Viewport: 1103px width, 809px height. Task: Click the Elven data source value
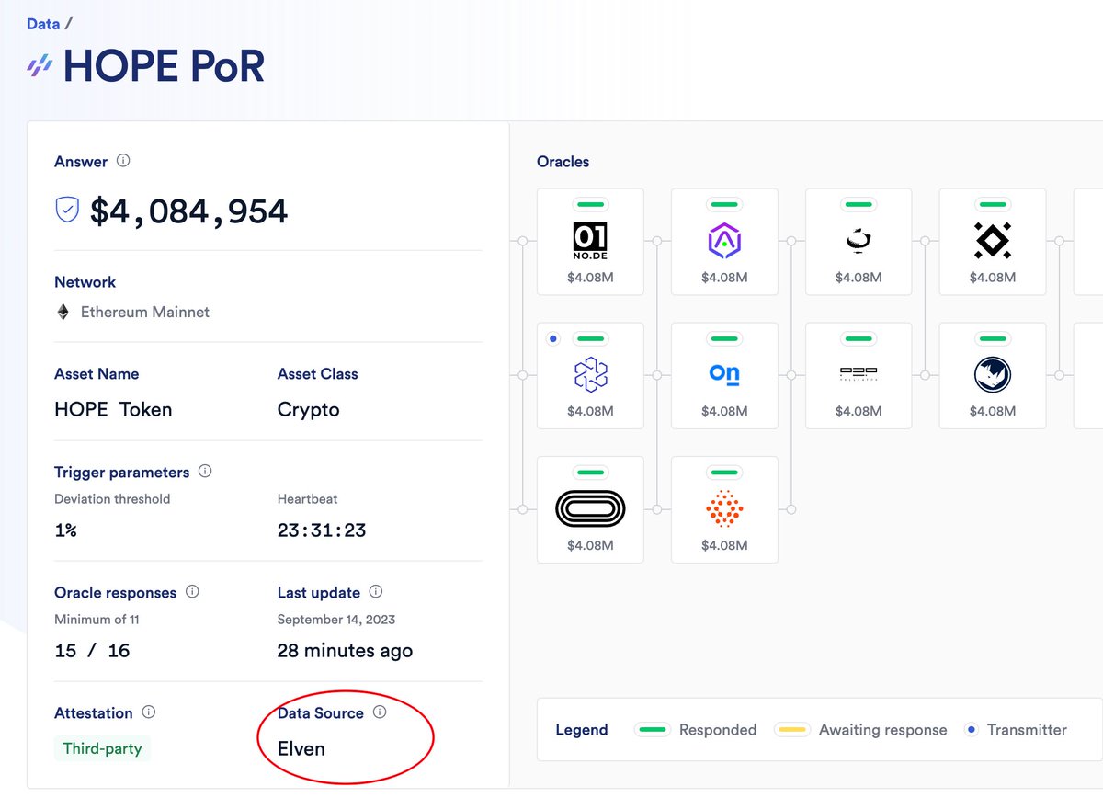(x=301, y=748)
